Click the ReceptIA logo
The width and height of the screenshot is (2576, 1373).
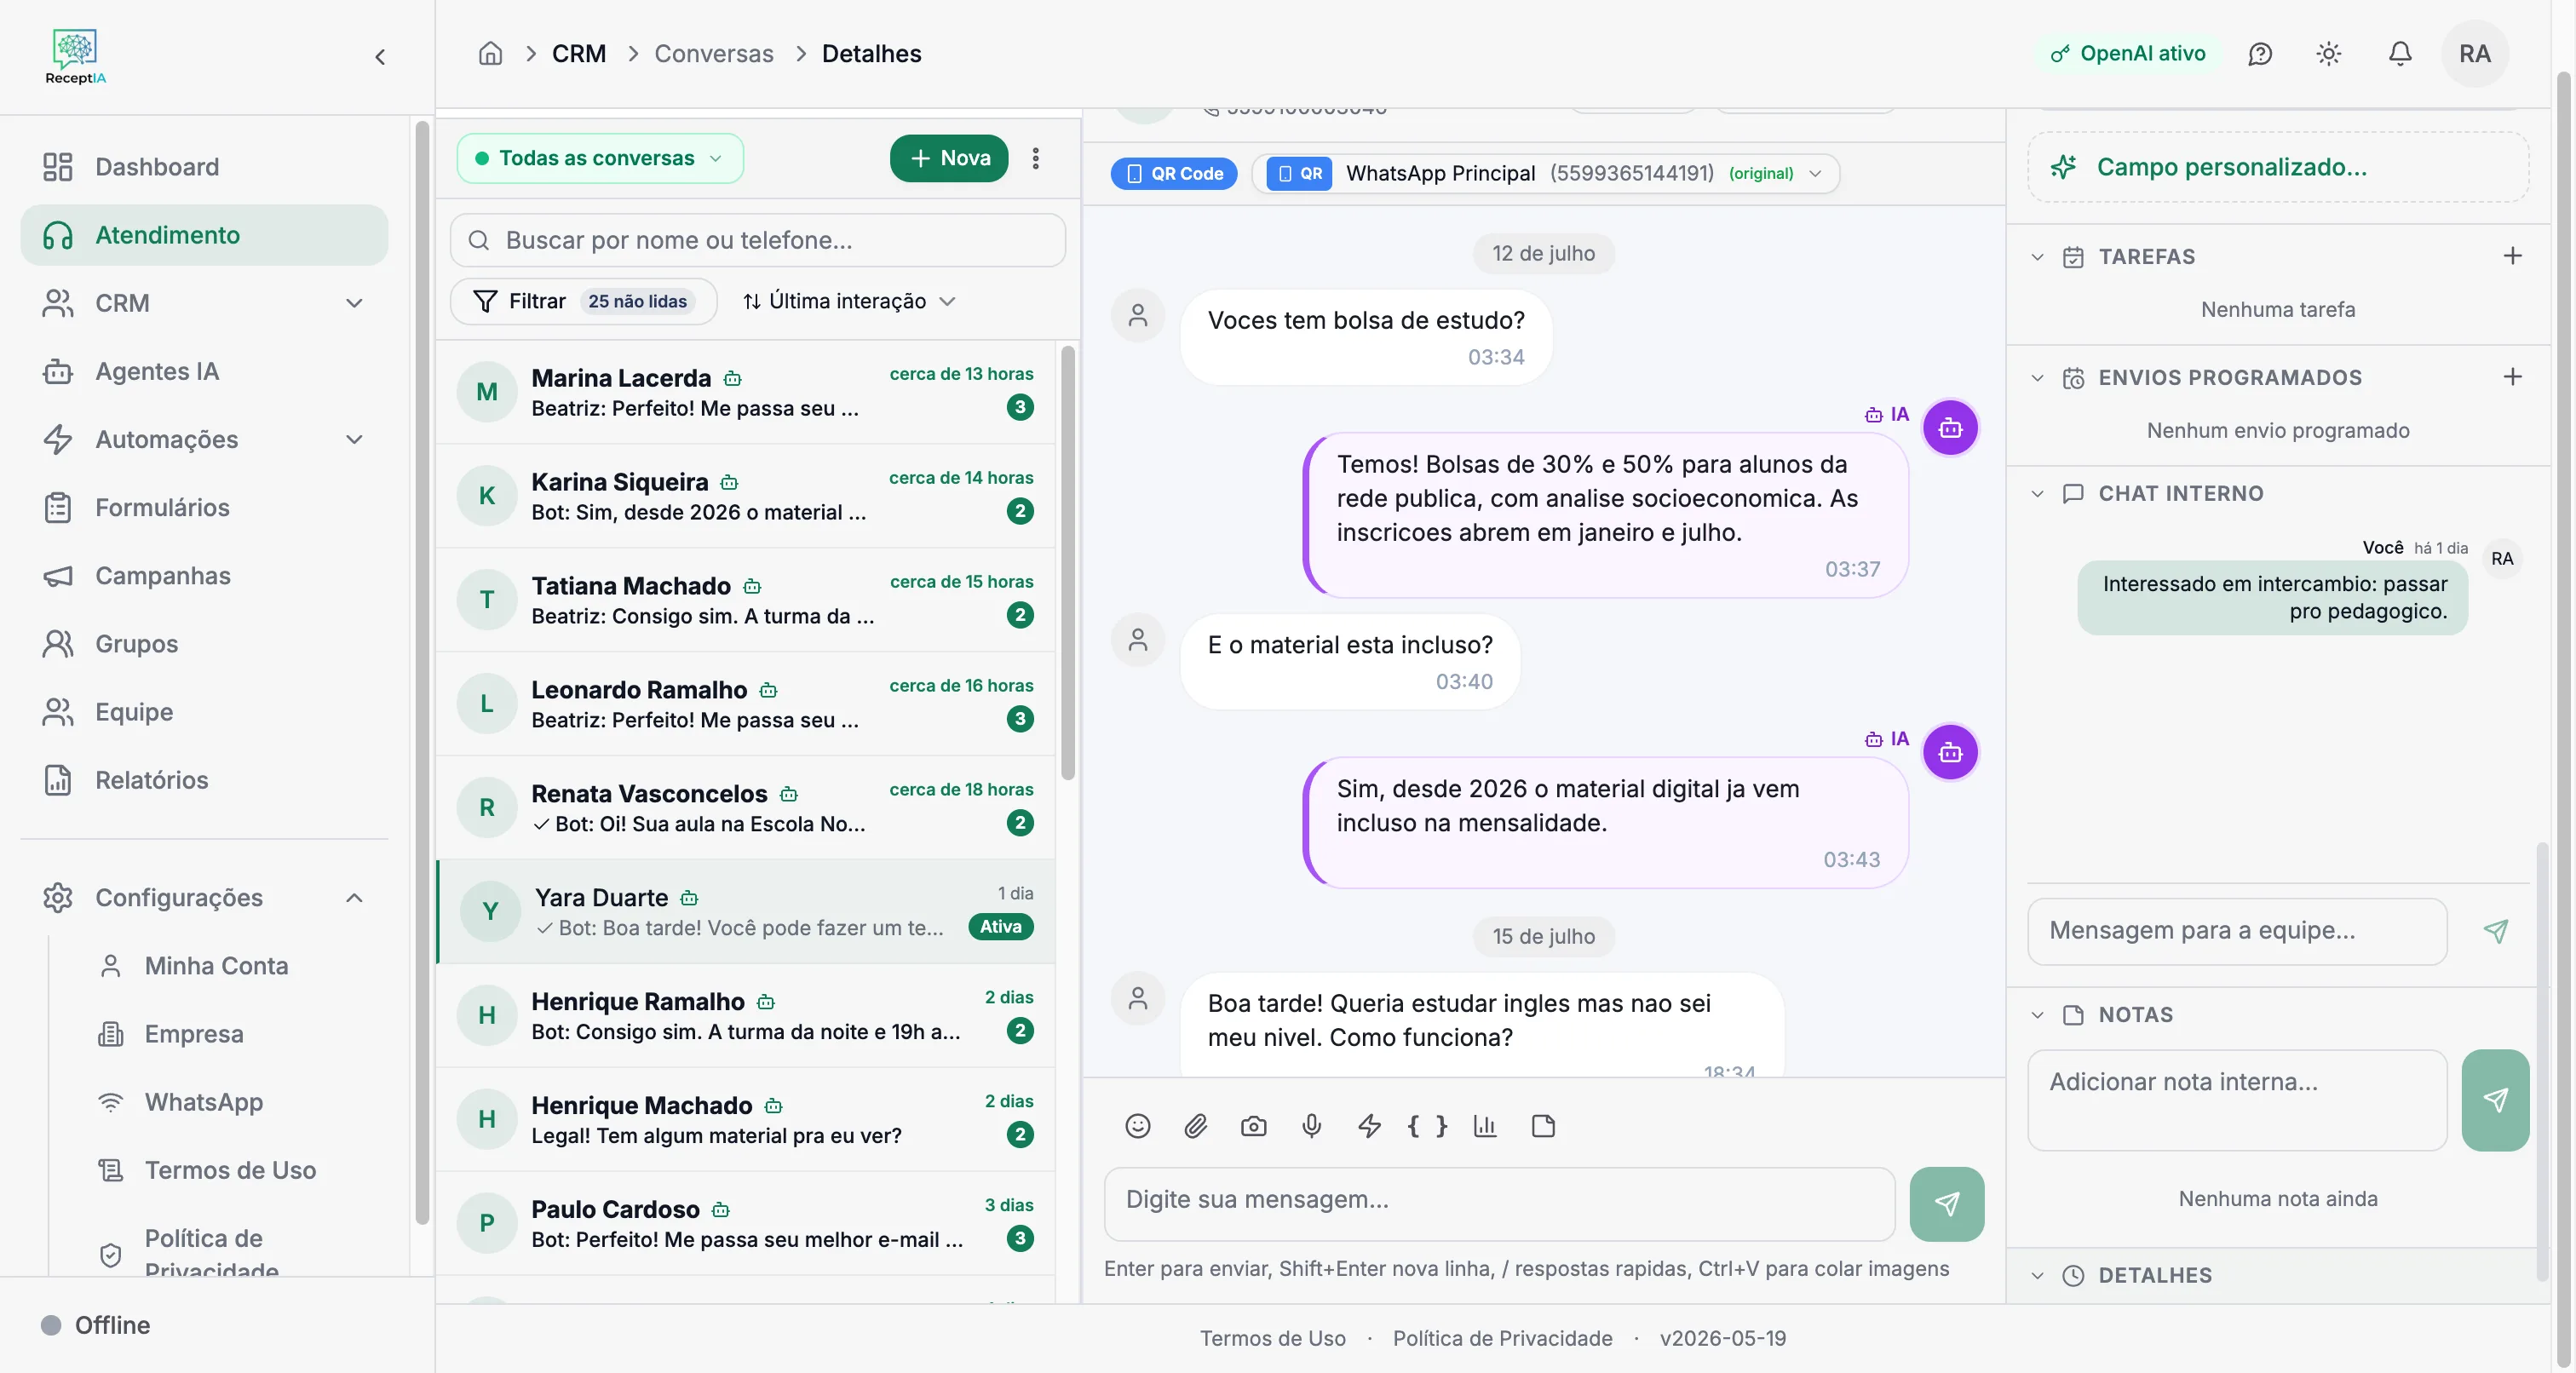click(75, 57)
